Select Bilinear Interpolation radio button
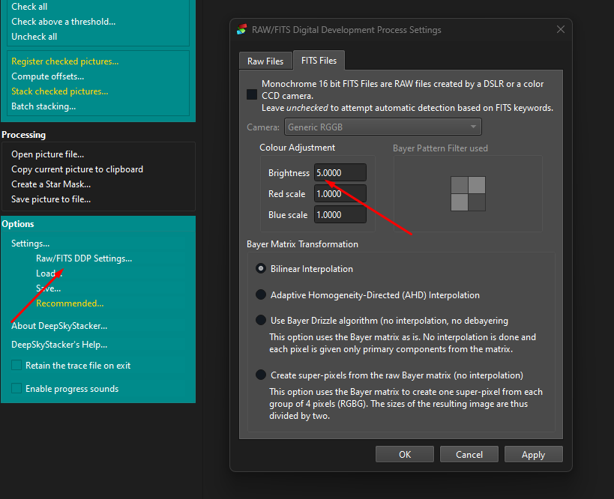 [261, 269]
